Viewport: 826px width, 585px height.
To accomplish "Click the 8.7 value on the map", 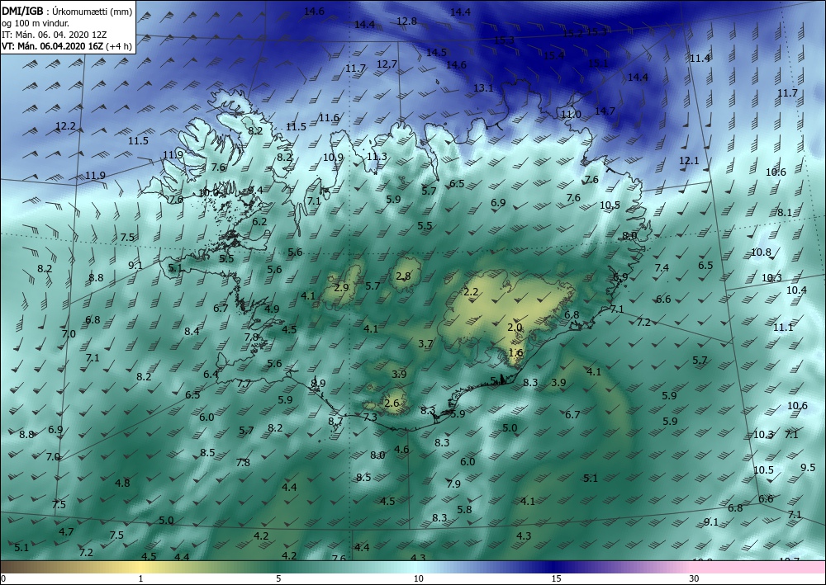I will (335, 421).
